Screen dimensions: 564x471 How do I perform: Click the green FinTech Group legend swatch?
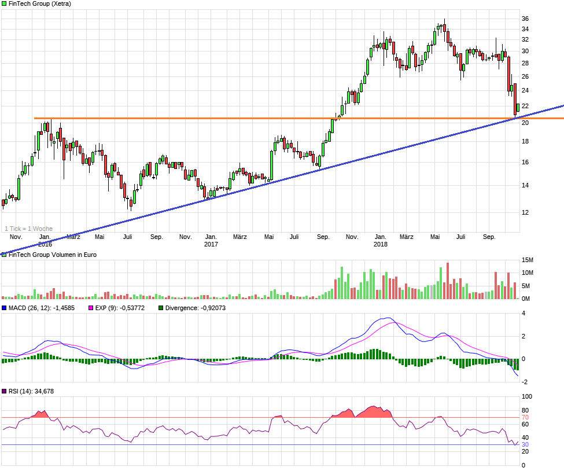(x=4, y=3)
